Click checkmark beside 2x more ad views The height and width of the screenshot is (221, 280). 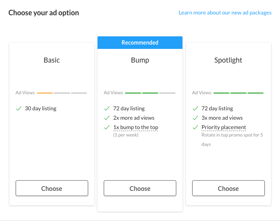click(107, 118)
